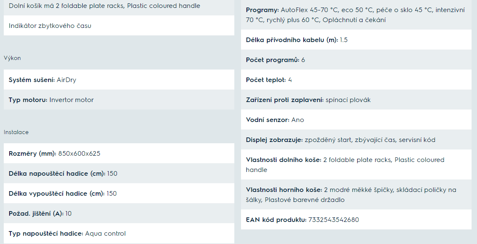The width and height of the screenshot is (477, 244).
Task: Click the Výkon section heading
Action: pos(12,58)
